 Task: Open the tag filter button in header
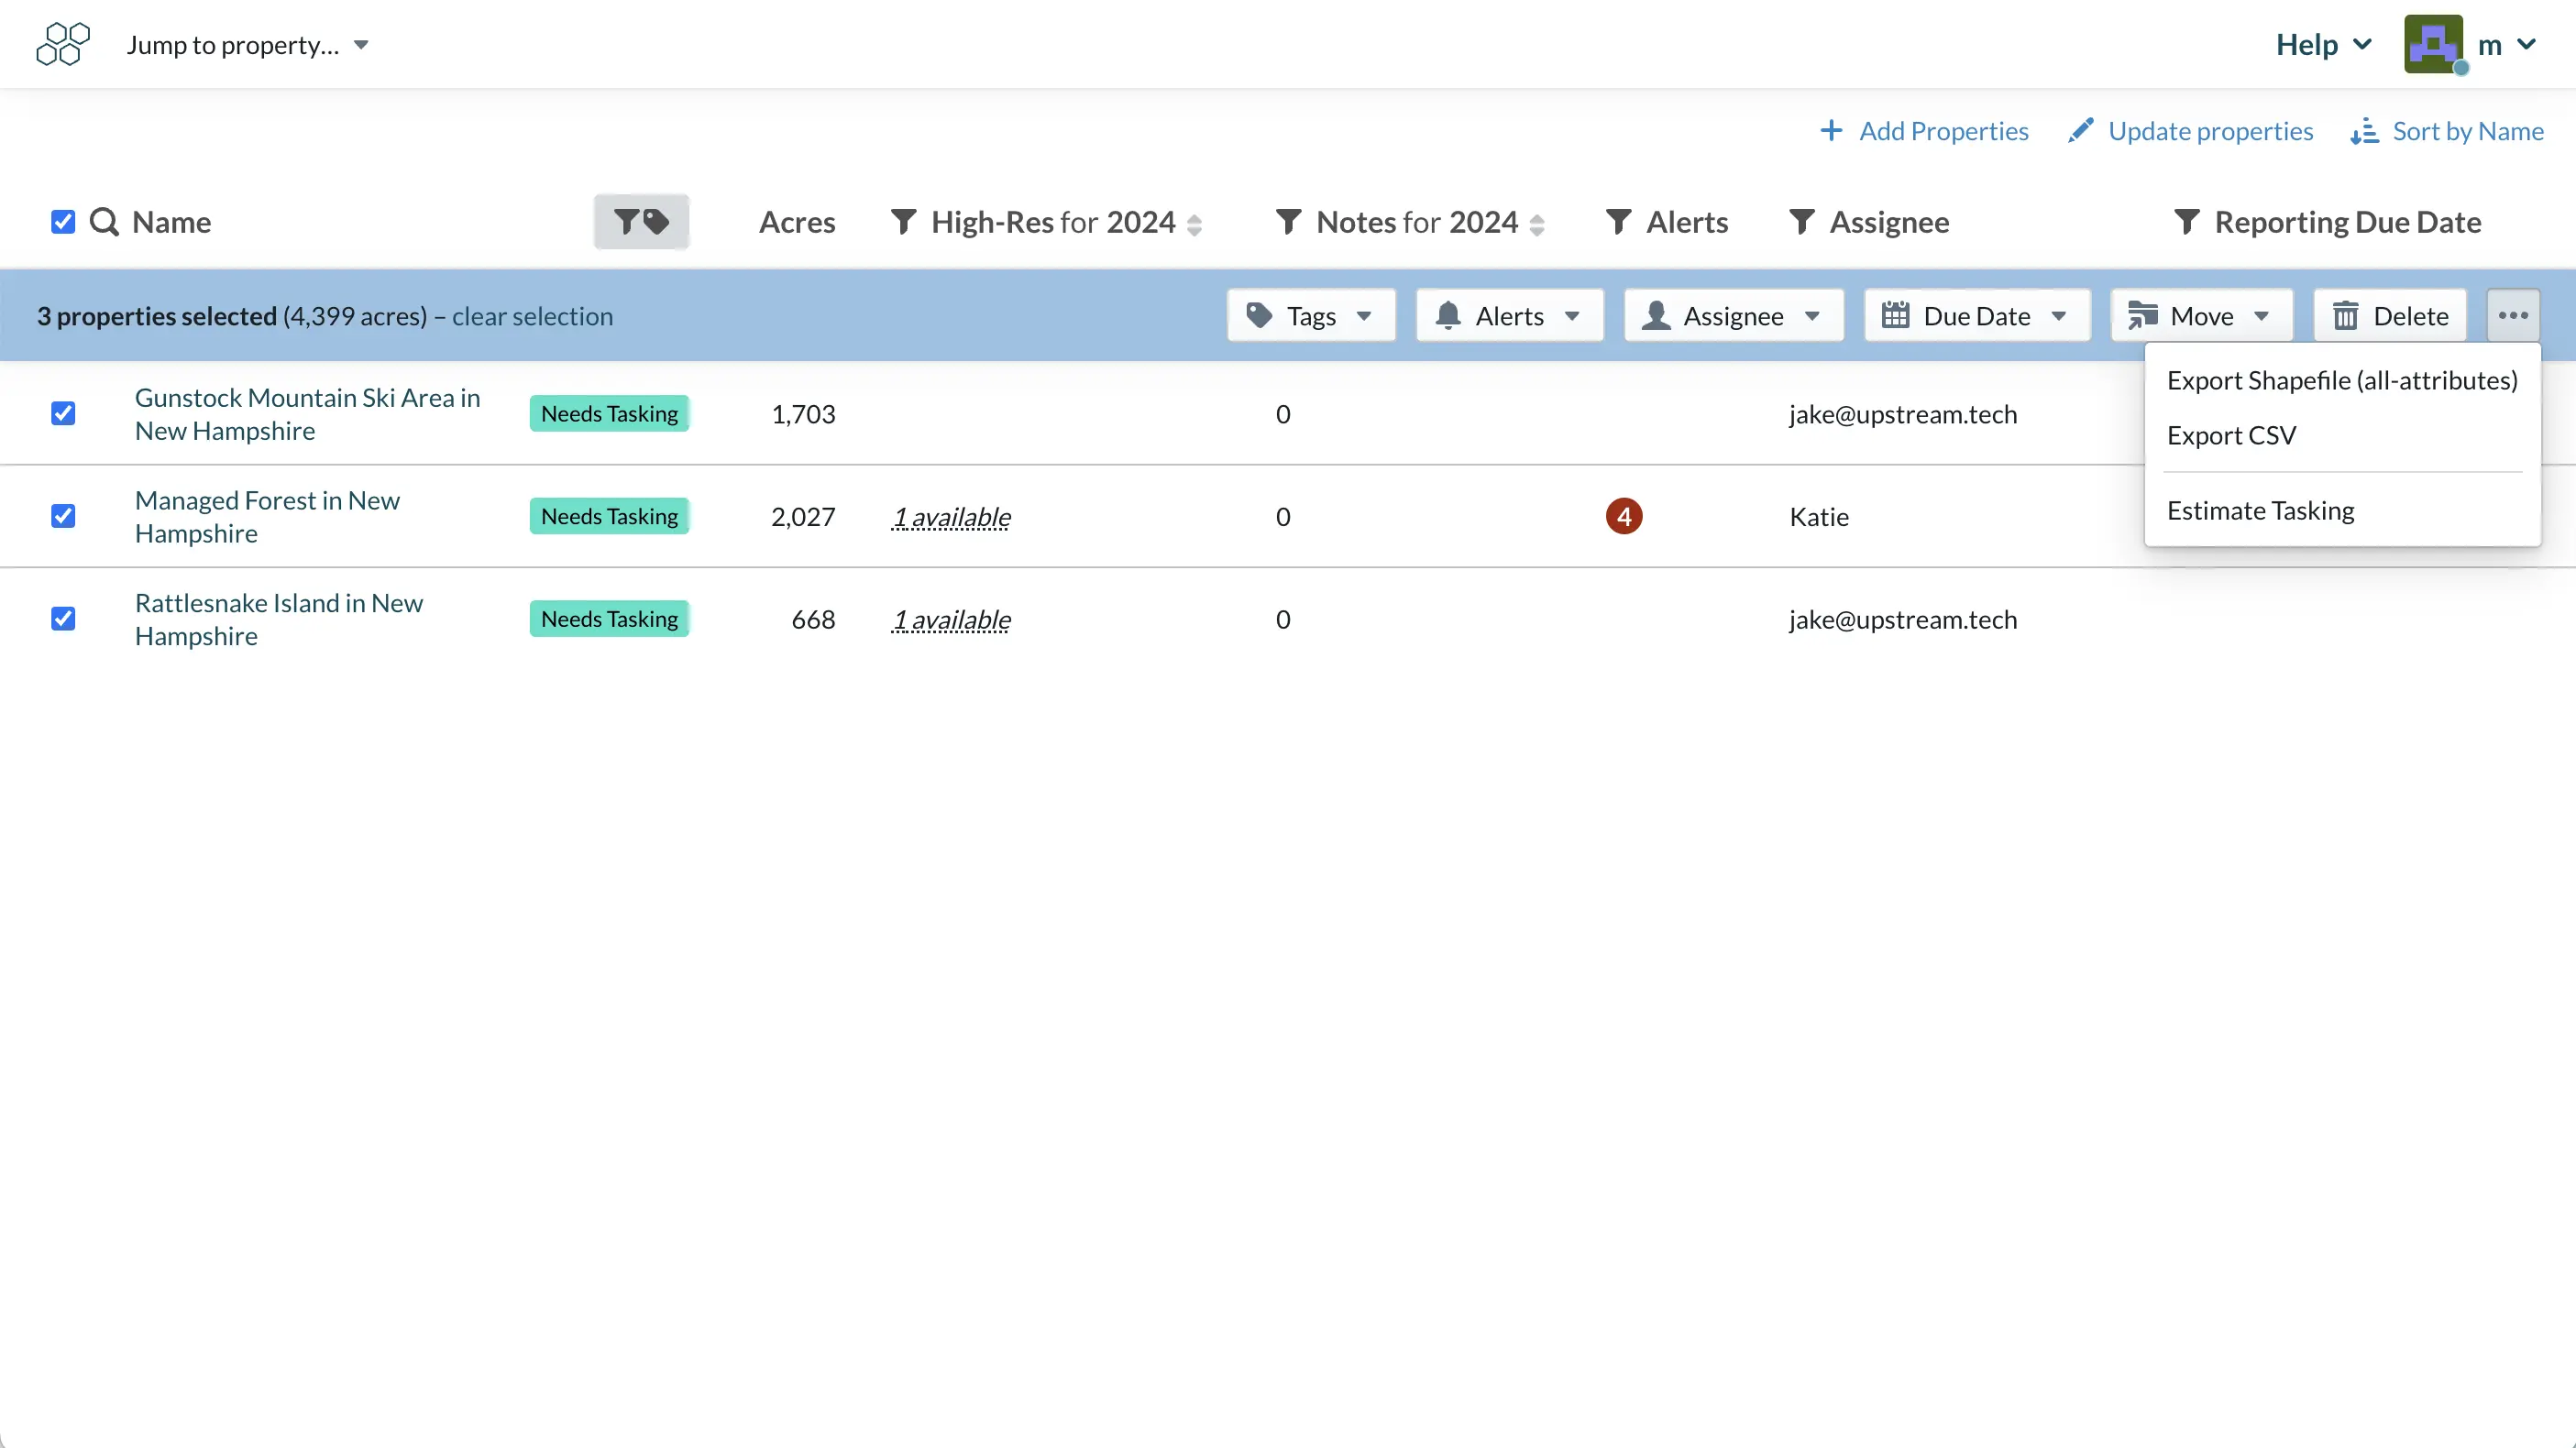[641, 221]
